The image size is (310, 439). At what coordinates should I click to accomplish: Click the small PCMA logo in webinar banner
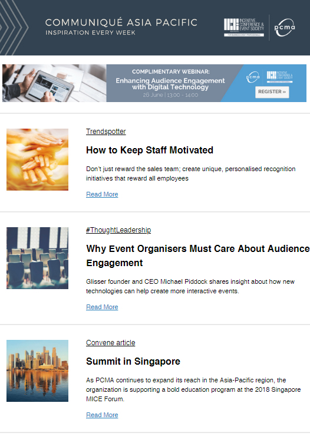253,77
